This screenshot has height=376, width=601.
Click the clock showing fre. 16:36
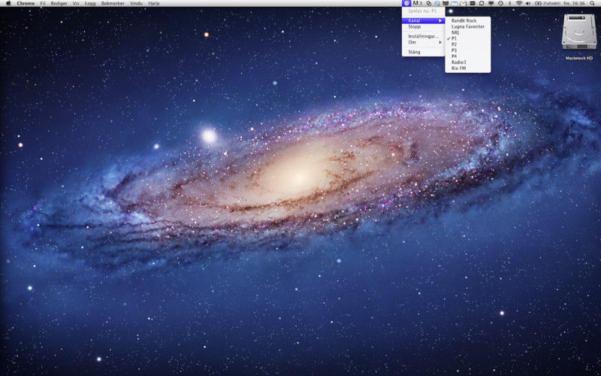coord(574,3)
